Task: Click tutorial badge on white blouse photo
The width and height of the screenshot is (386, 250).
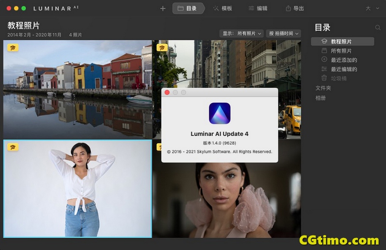Action: tap(13, 147)
